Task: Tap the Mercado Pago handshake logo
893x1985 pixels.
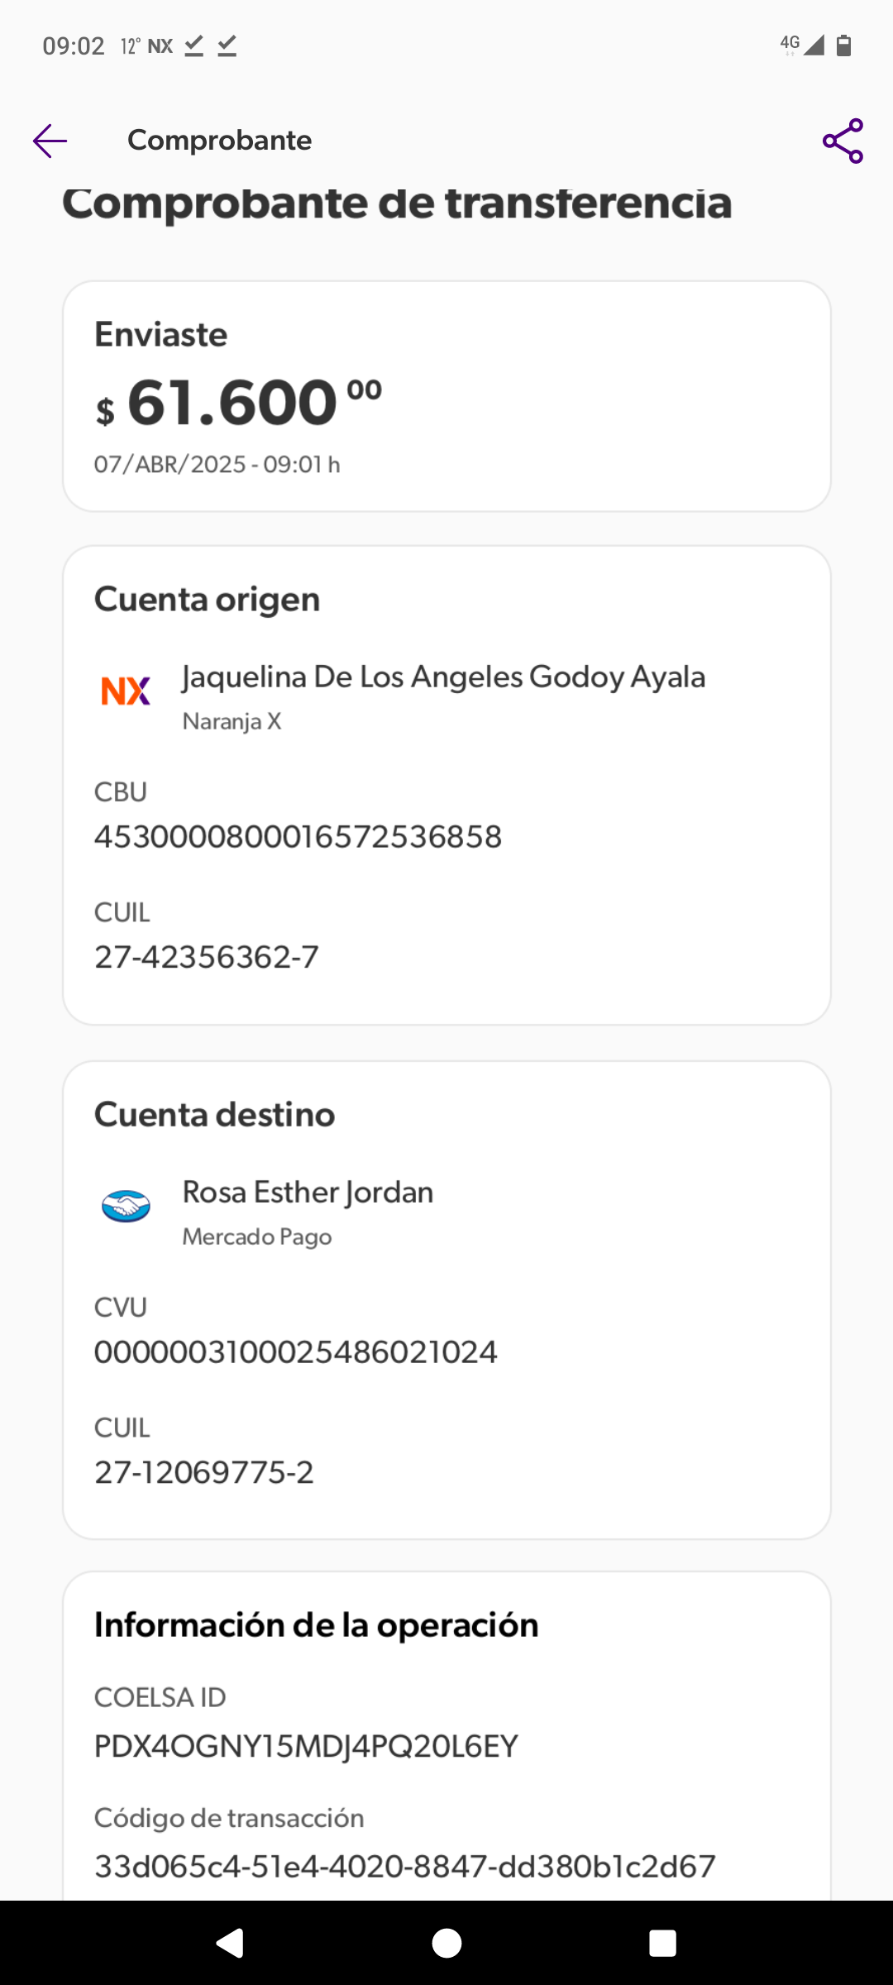Action: [126, 1206]
